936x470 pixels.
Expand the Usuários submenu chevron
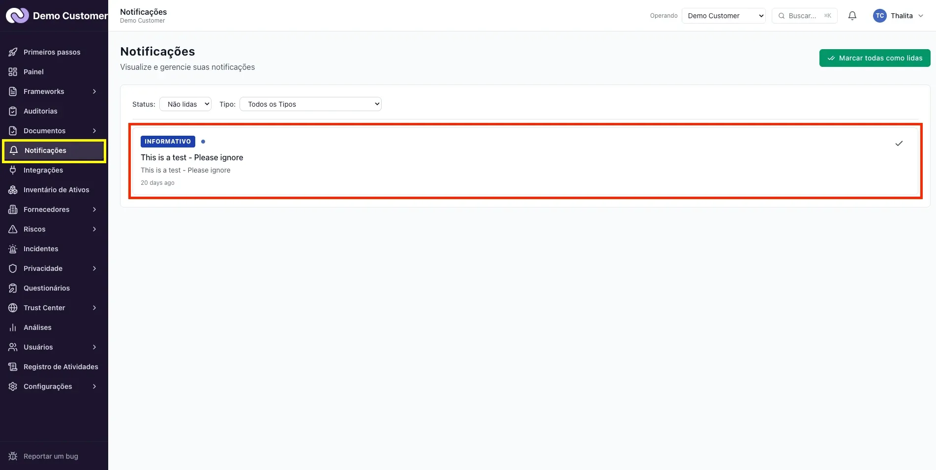click(94, 347)
